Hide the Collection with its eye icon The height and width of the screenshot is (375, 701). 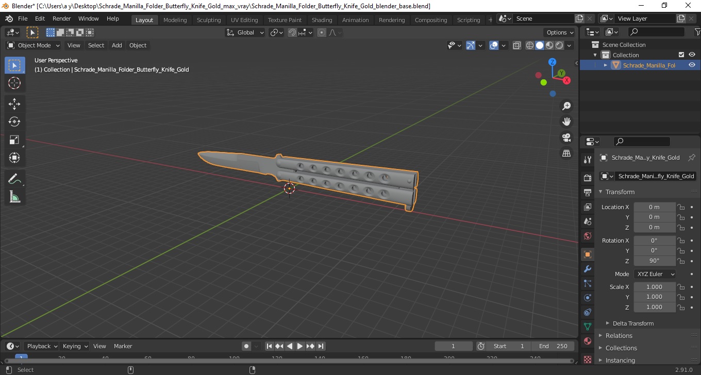click(692, 55)
